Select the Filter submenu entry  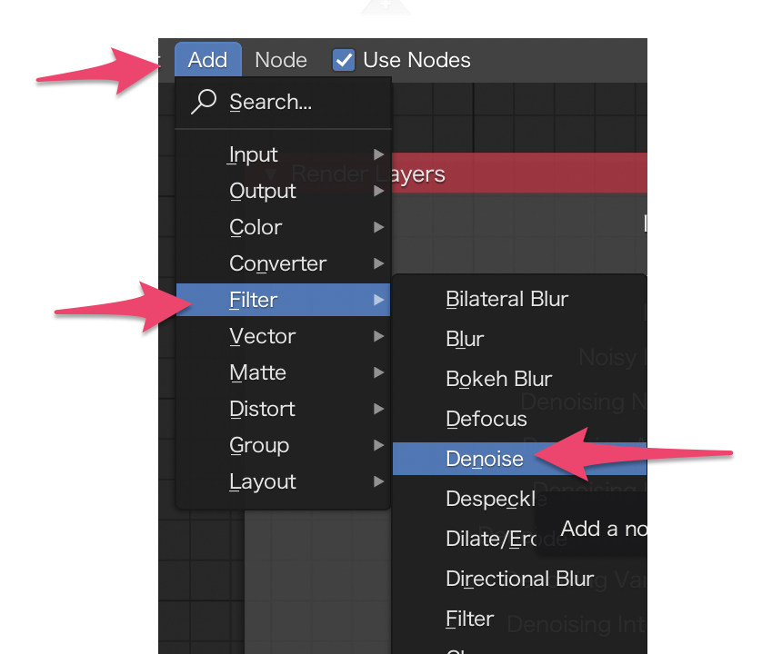click(284, 300)
